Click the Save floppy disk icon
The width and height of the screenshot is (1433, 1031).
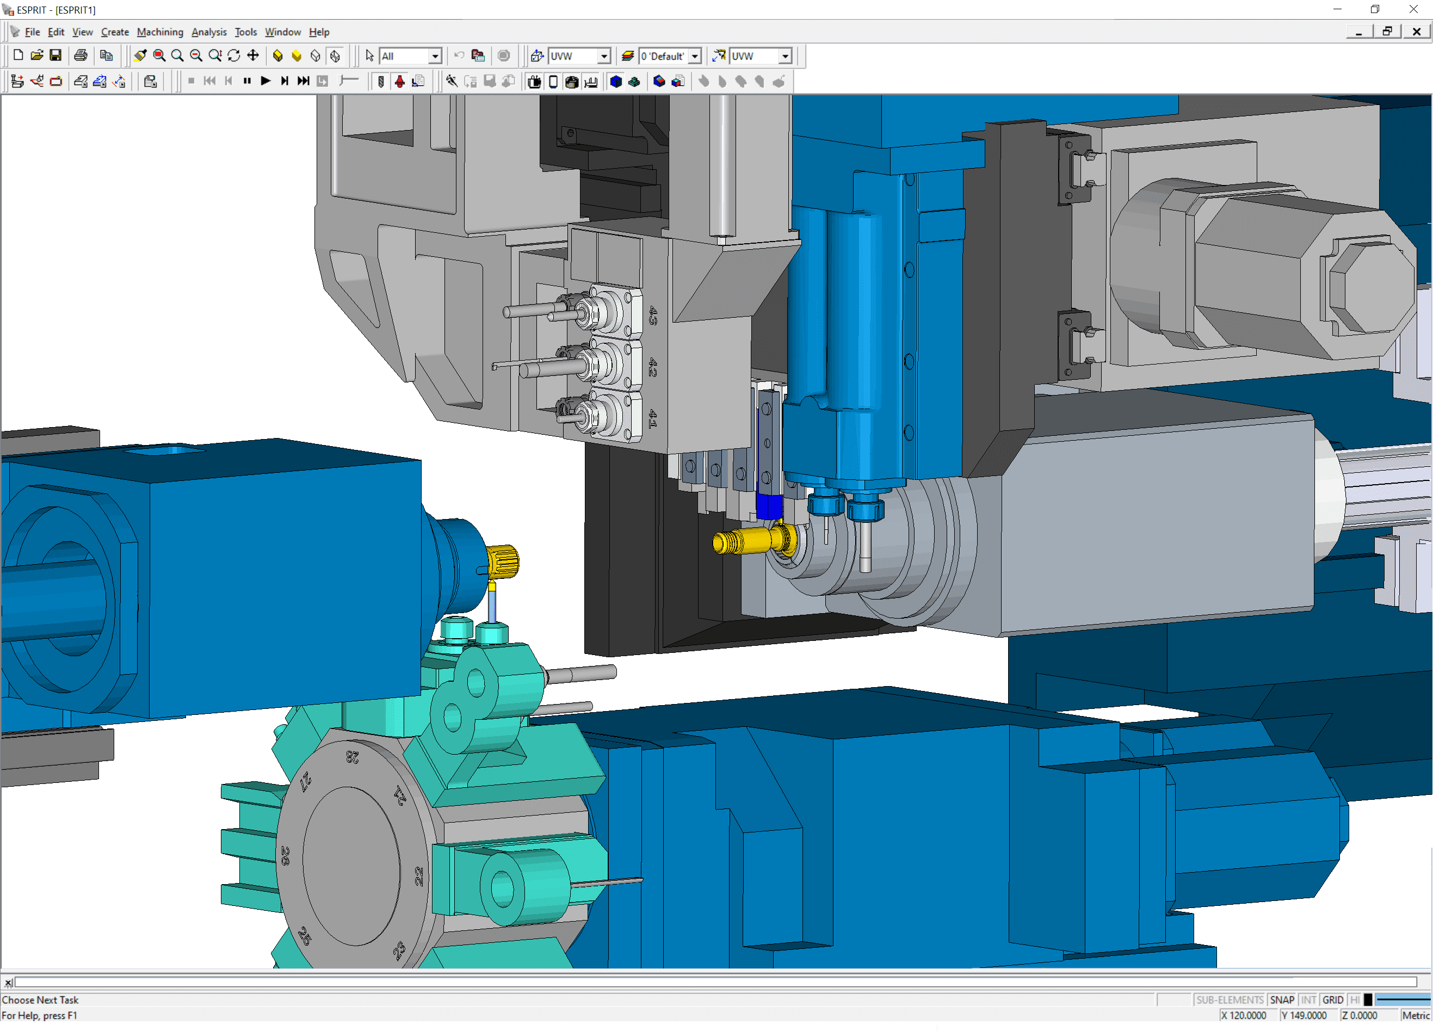tap(55, 55)
